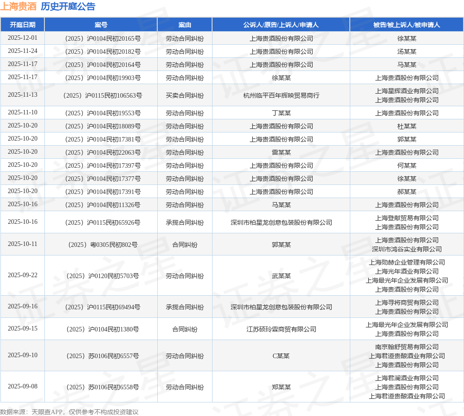The height and width of the screenshot is (416, 464).
Task: Select case number 沪0104民初20182号
Action: click(103, 52)
